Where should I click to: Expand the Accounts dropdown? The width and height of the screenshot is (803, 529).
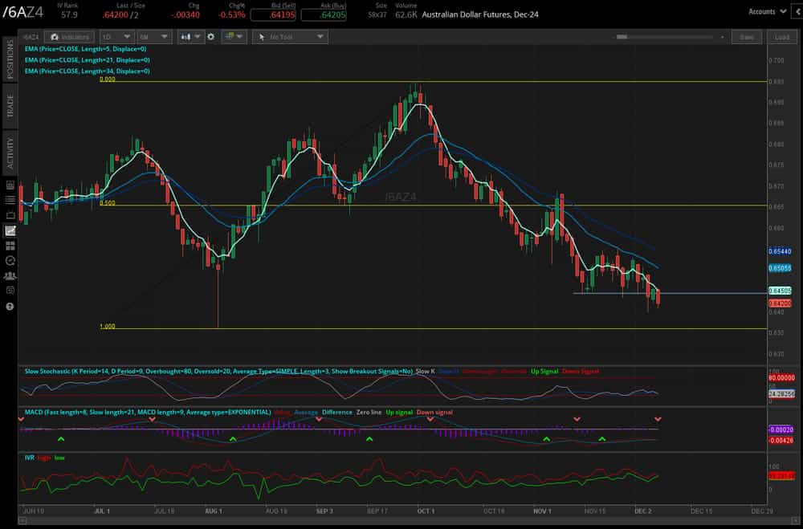tap(768, 11)
